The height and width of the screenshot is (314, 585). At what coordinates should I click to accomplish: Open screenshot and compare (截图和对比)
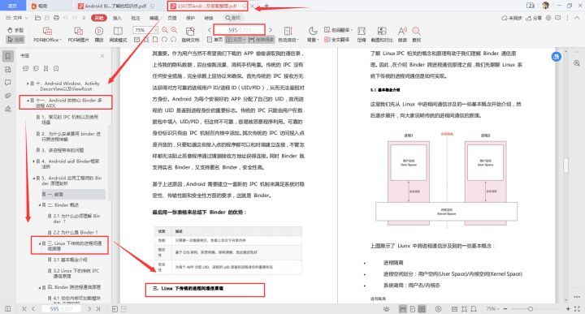382,34
